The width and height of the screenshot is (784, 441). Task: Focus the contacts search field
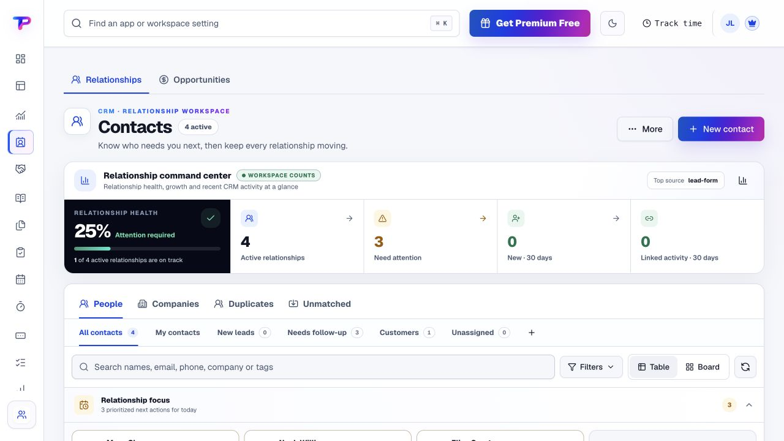(x=313, y=367)
